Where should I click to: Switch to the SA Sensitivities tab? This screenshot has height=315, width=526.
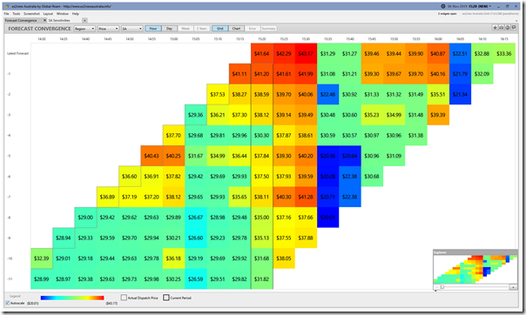pyautogui.click(x=59, y=20)
